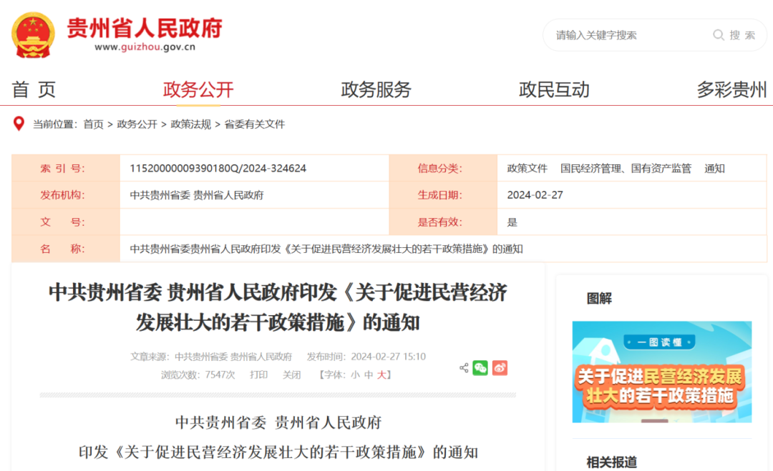Click the search magnifier icon
The width and height of the screenshot is (773, 471).
tap(719, 35)
